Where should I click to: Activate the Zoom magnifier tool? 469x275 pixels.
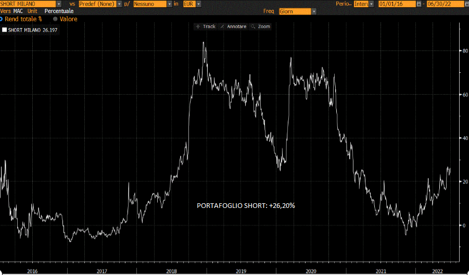(x=260, y=27)
